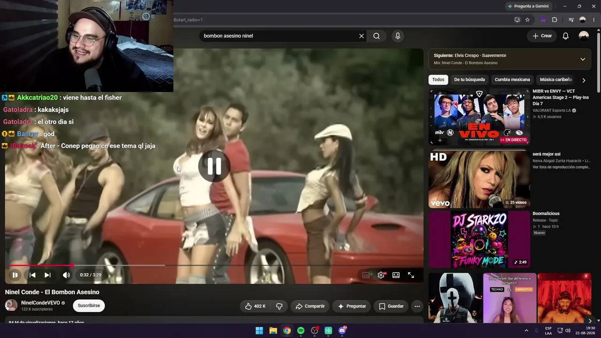Go to the previous video

[32, 275]
